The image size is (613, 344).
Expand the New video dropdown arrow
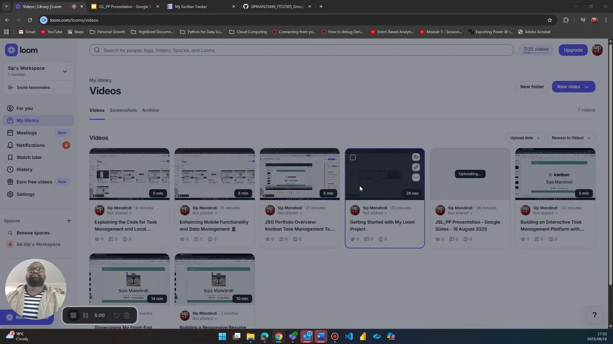click(x=586, y=86)
